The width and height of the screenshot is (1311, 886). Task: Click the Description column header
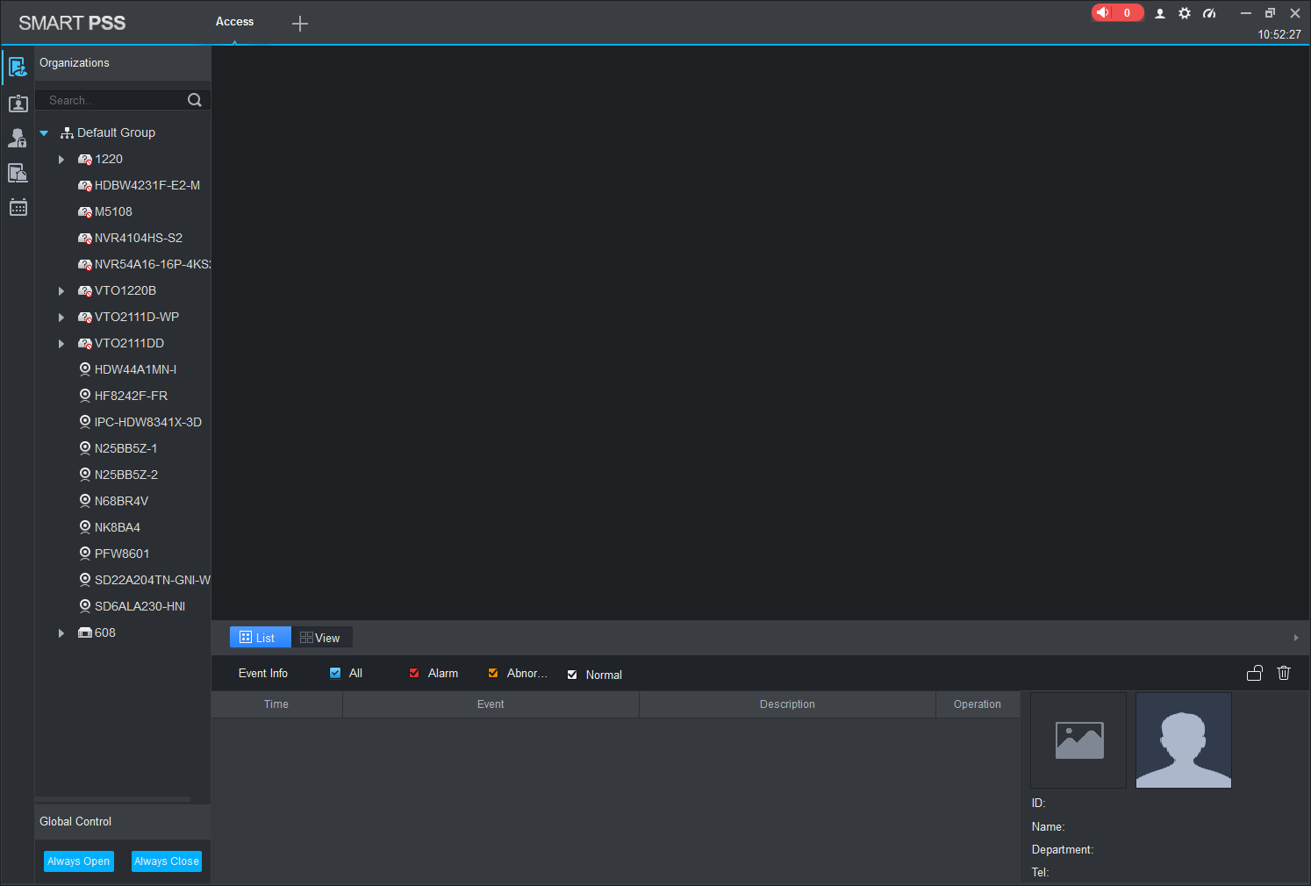tap(787, 704)
